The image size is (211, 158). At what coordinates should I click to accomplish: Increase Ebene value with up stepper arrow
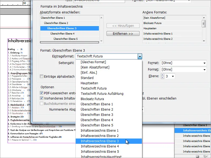[x=162, y=75]
